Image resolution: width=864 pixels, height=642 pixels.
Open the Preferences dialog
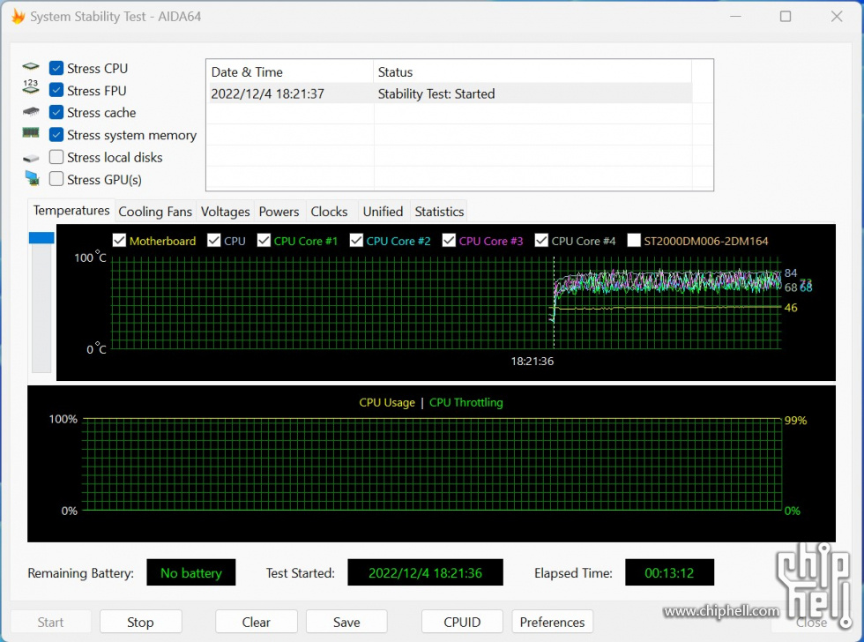[x=552, y=623]
